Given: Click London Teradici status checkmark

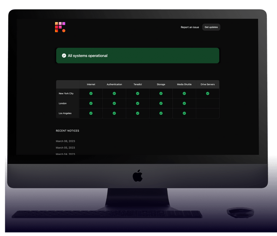Looking at the screenshot, I should point(137,103).
